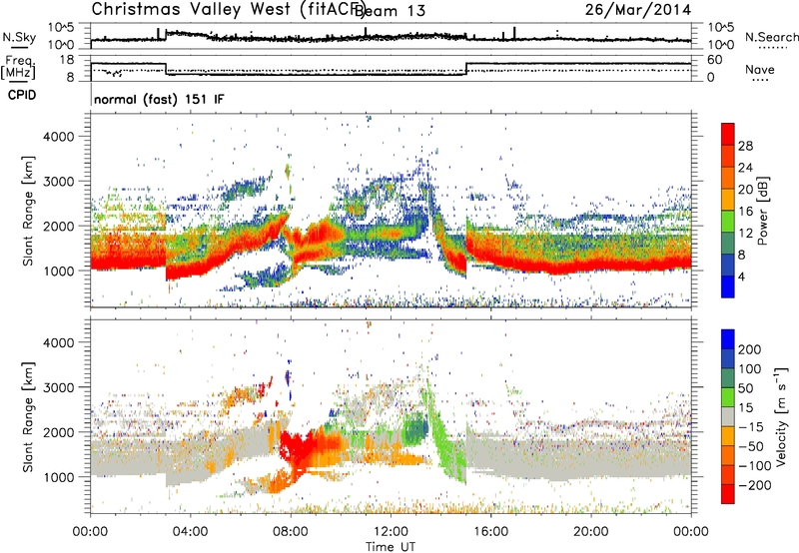Click the "N.Sky" legend label
The image size is (799, 553).
19,37
